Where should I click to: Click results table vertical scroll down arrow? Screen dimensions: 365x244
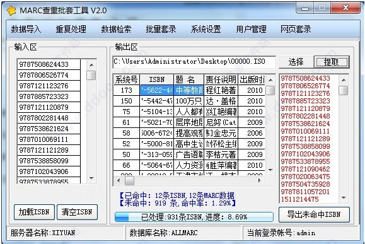click(270, 170)
